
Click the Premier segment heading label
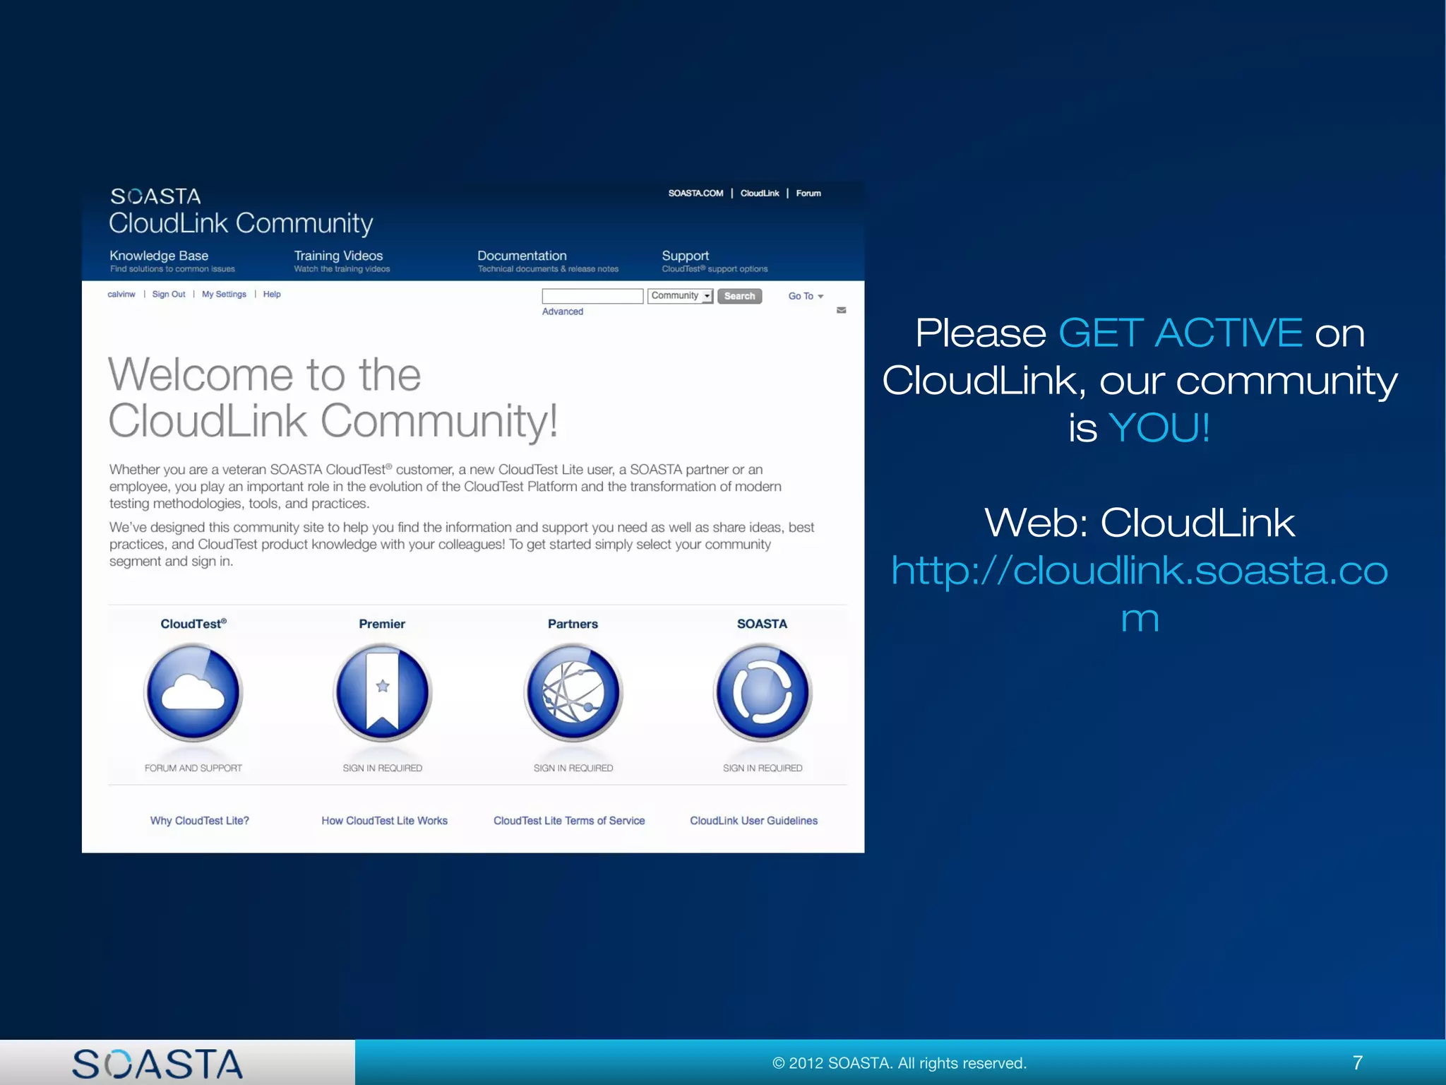pyautogui.click(x=382, y=624)
